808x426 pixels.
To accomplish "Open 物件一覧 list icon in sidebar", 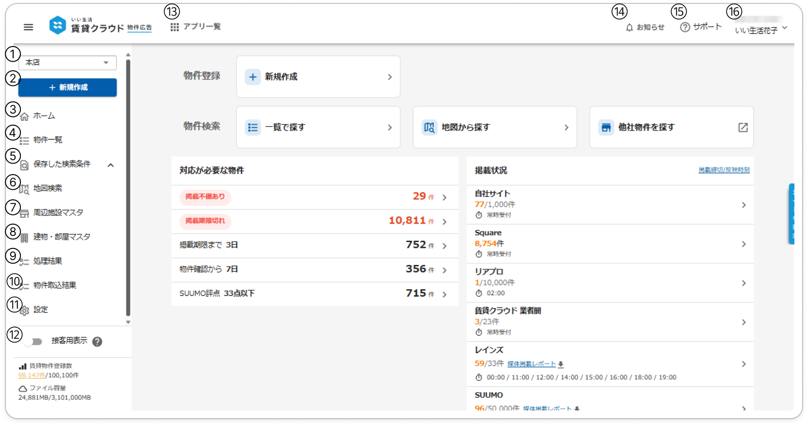I will (24, 141).
